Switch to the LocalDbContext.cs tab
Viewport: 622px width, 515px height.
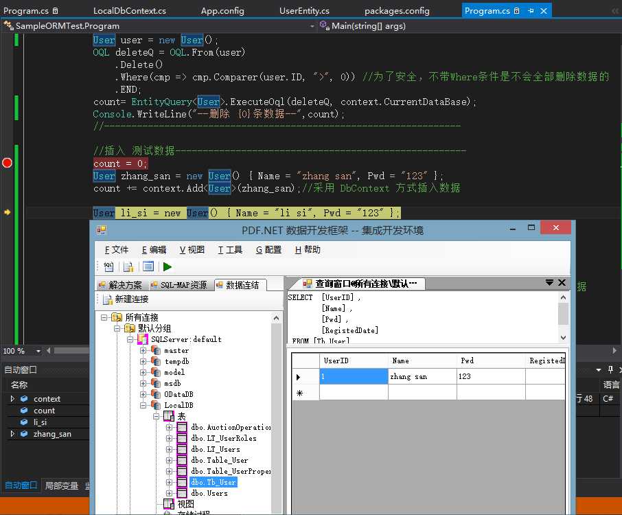point(129,11)
